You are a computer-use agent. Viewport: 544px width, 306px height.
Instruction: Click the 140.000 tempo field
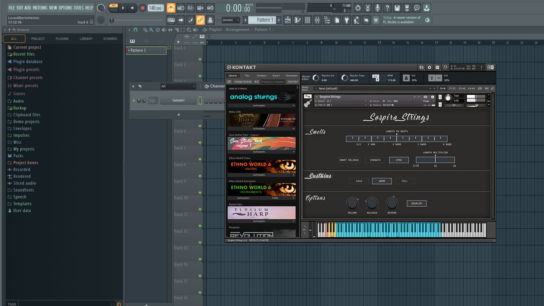156,8
